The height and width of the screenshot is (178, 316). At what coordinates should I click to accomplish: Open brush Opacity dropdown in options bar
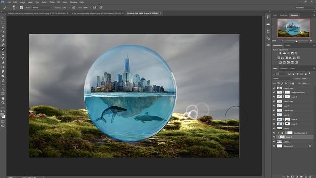tap(69, 8)
